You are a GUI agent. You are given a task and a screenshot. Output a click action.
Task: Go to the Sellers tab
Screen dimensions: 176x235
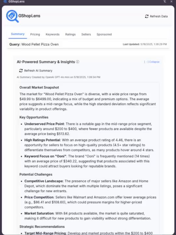coord(86,34)
